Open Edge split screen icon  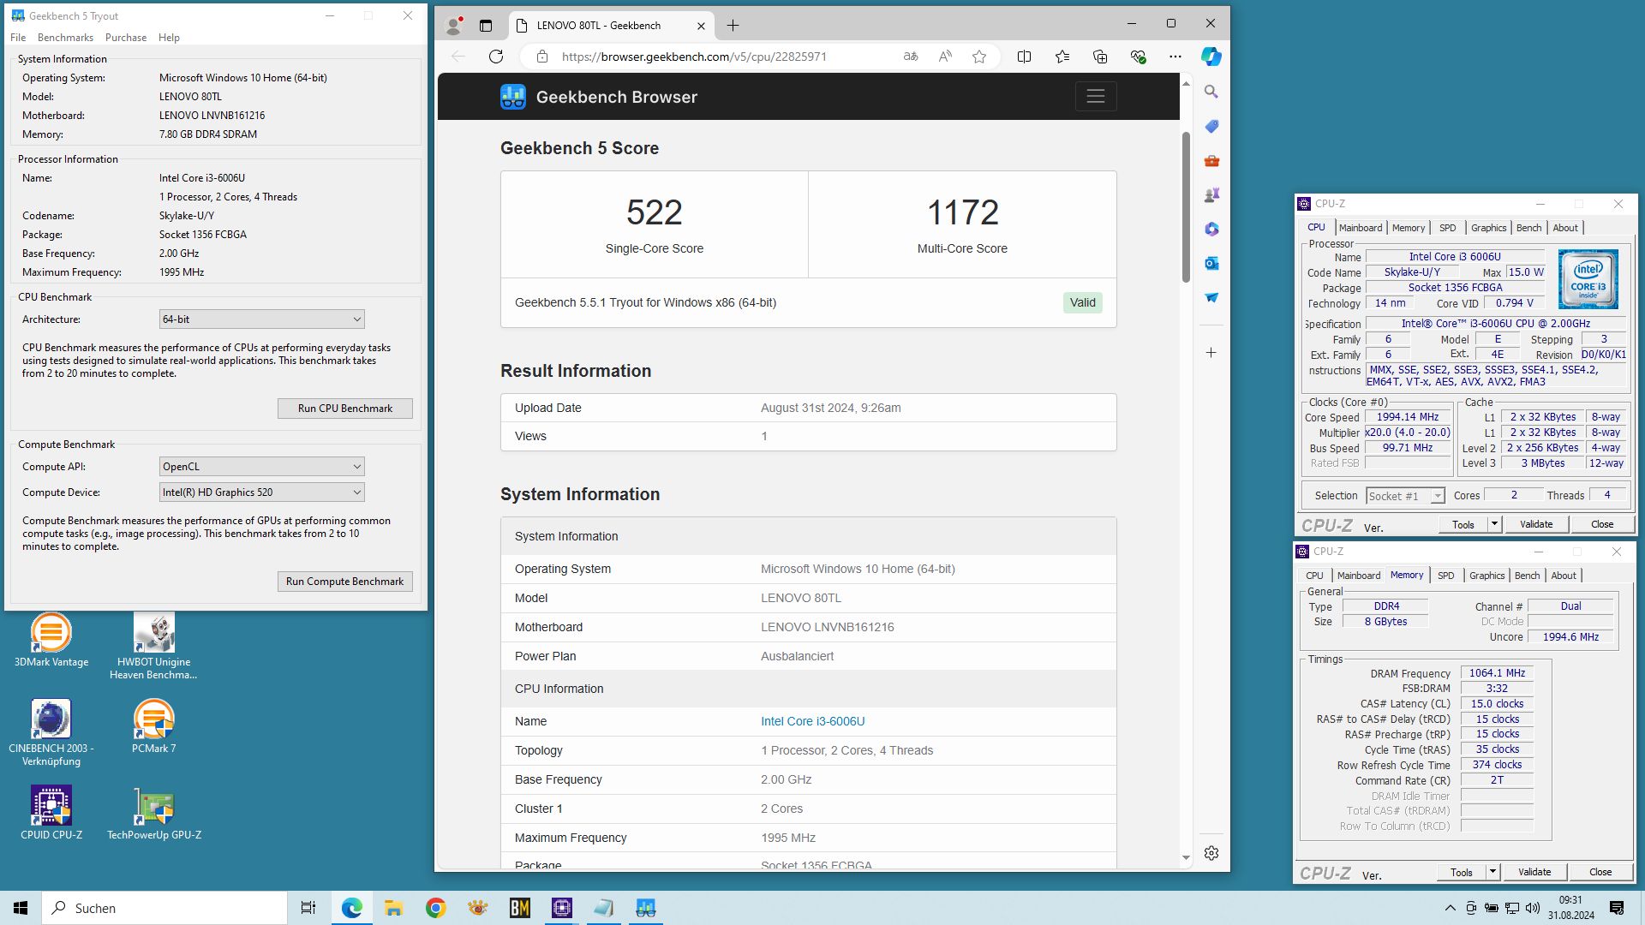(x=1024, y=57)
